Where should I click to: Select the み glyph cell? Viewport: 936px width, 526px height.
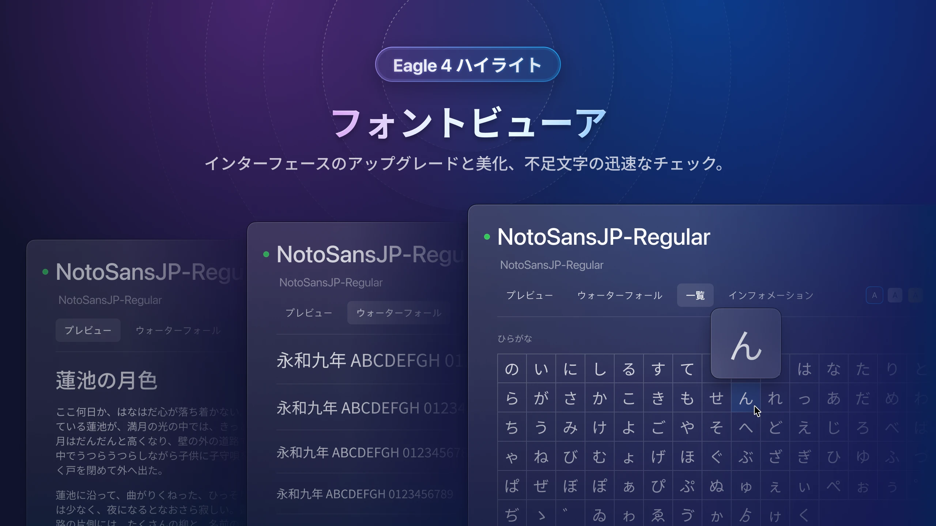(x=570, y=427)
